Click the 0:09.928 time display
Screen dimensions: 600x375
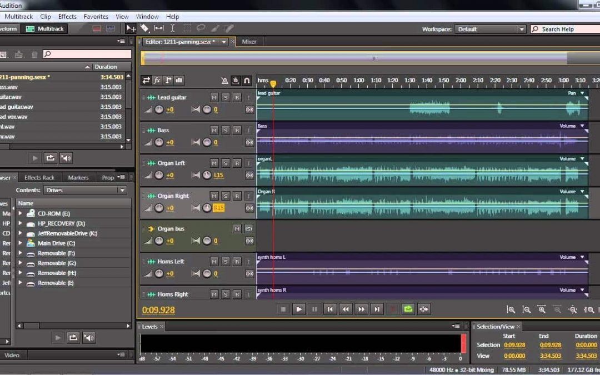(x=158, y=310)
